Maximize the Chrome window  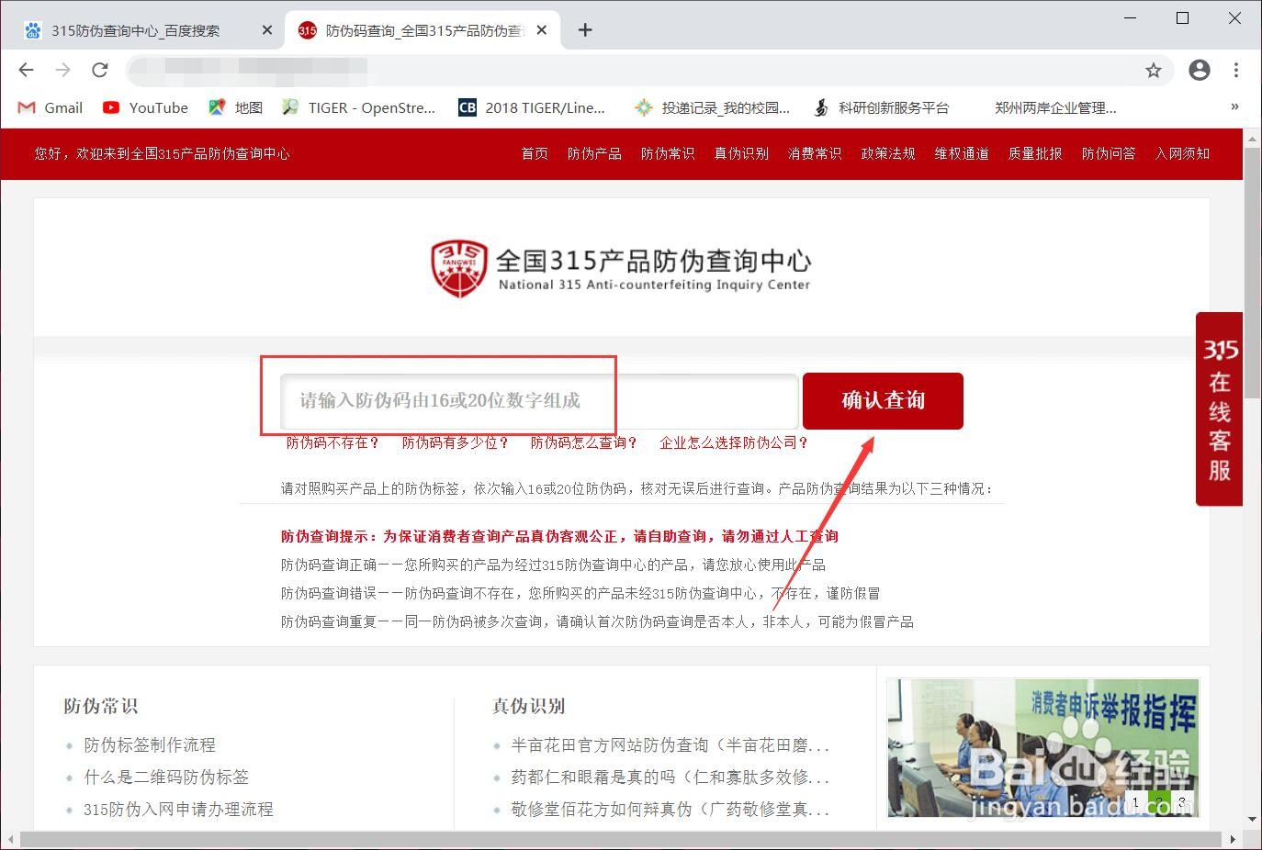1183,17
